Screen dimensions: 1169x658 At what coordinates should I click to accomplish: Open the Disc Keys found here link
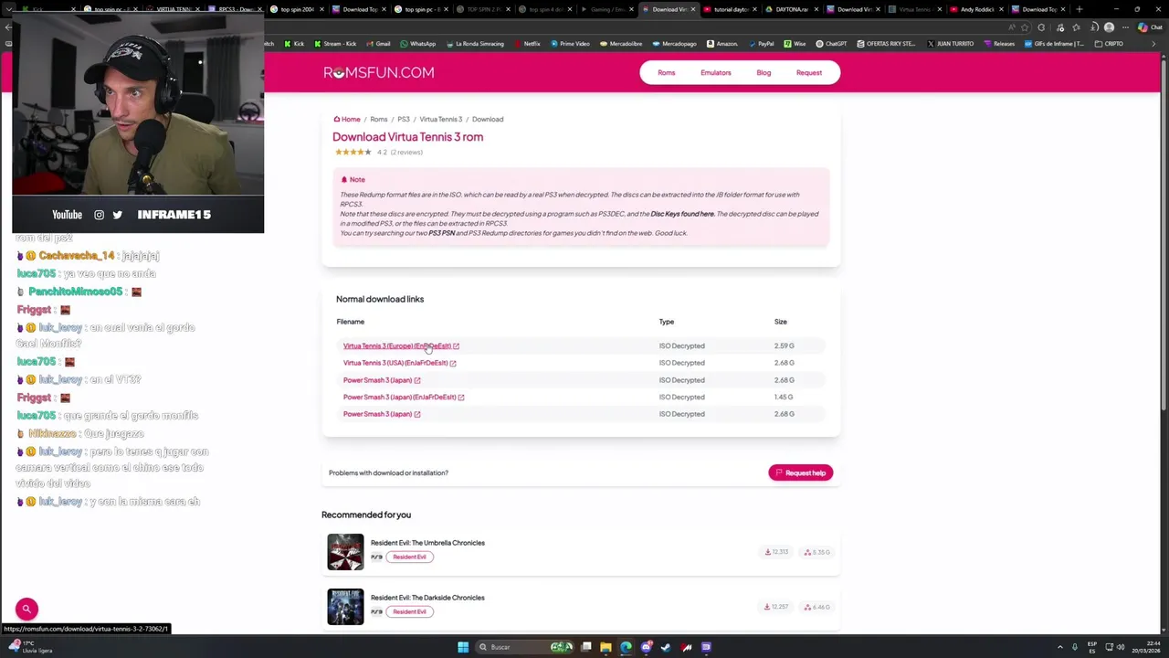(682, 214)
